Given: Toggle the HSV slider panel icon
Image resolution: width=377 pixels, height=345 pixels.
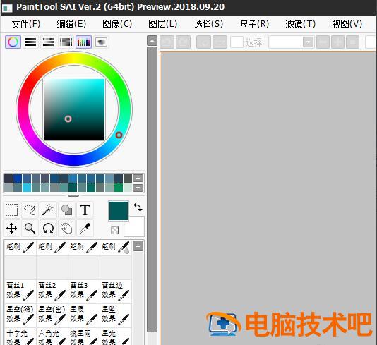Looking at the screenshot, I should [x=48, y=42].
